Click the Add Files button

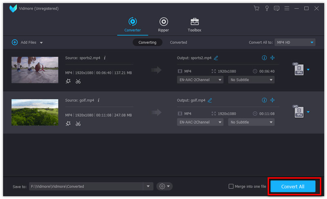point(27,42)
